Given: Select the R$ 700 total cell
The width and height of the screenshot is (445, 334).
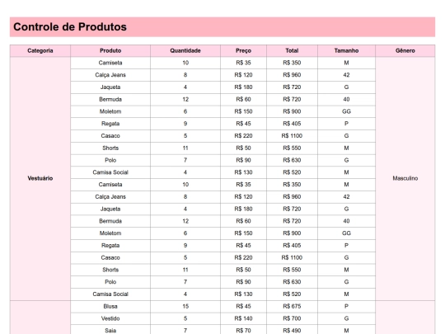Looking at the screenshot, I should click(x=292, y=318).
